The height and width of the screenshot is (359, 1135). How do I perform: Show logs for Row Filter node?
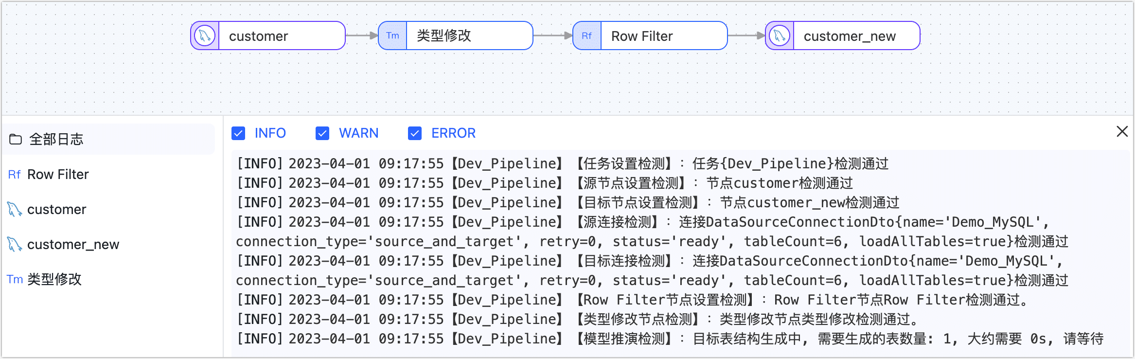(58, 175)
